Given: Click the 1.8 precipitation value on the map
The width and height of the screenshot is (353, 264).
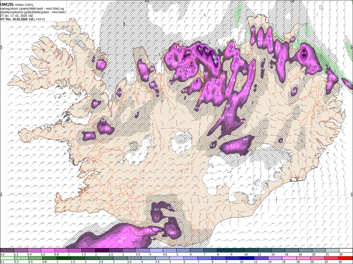Looking at the screenshot, I should (x=176, y=47).
